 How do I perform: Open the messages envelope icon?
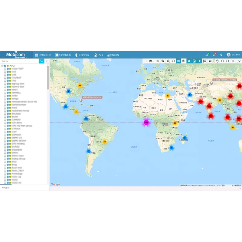coord(207,55)
